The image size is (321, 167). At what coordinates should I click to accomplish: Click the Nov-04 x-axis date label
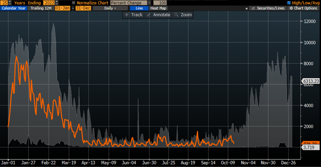pos(248,163)
